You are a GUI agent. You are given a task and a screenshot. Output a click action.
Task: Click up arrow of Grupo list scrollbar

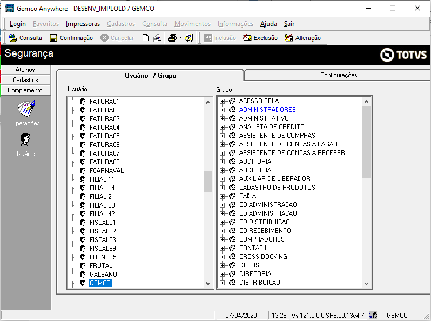(366, 102)
